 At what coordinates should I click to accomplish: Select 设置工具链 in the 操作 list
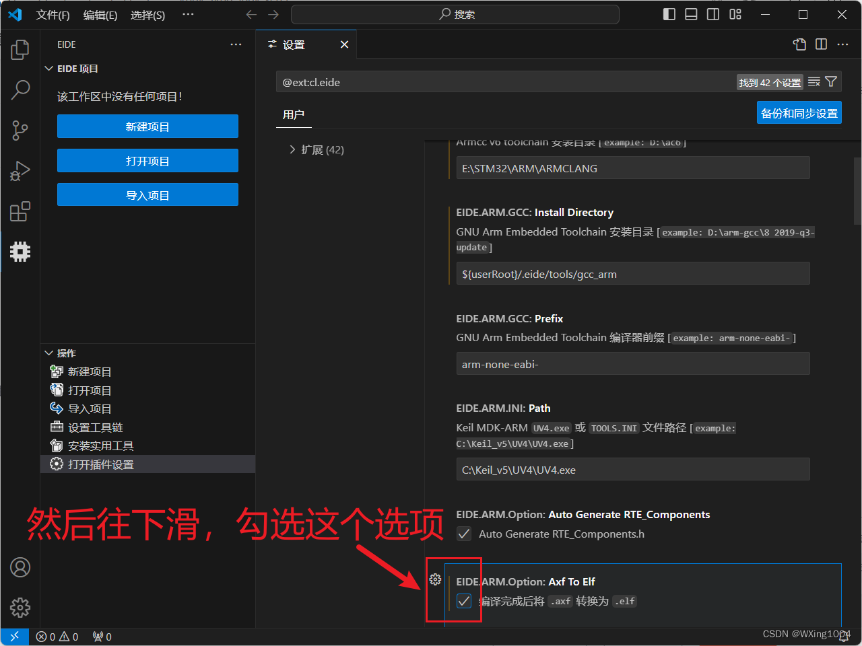pos(147,427)
